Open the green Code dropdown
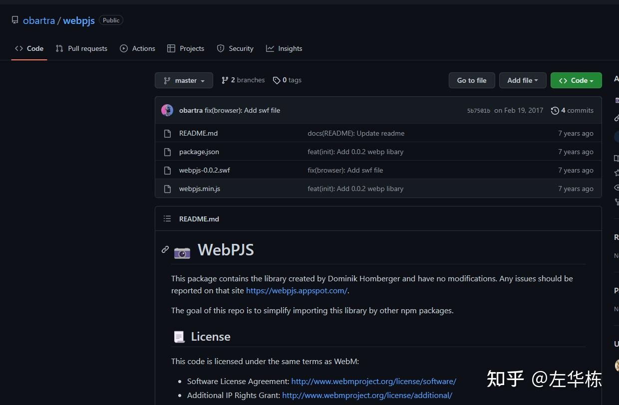Screen dimensions: 619x405 coord(576,80)
